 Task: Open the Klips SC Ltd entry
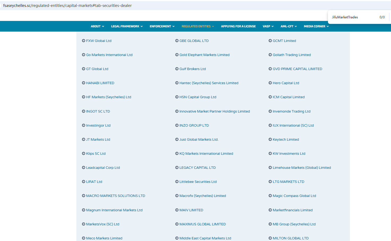click(96, 153)
